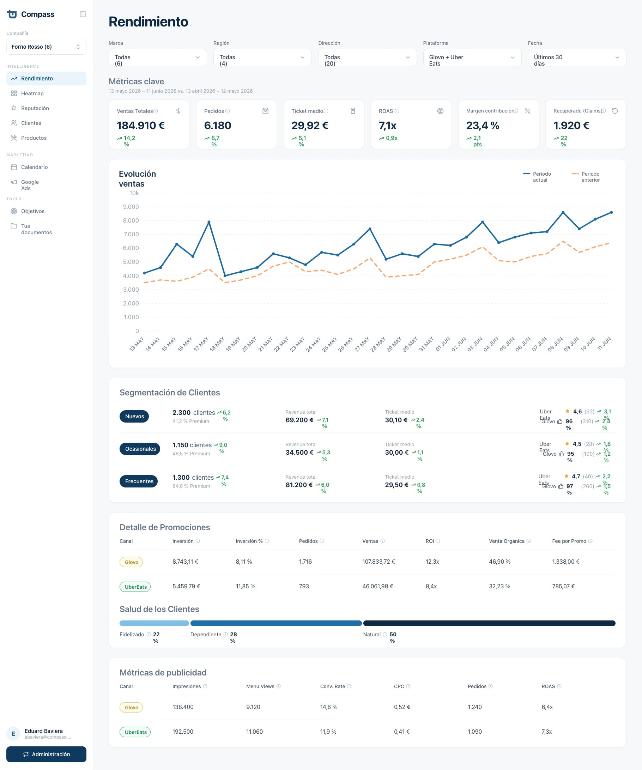Click info icon next to Inversión % column

pos(267,541)
